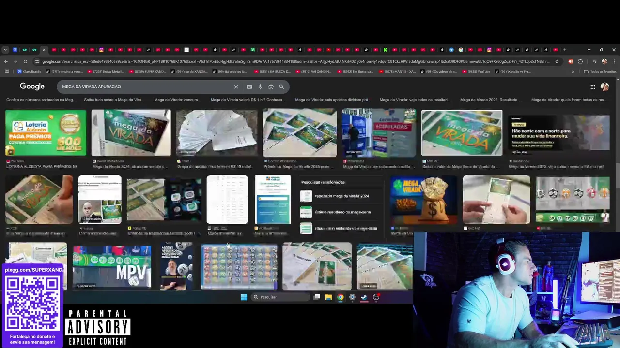Open the ACUMULADAS lottery shop thumbnail
The image size is (620, 348).
379,133
